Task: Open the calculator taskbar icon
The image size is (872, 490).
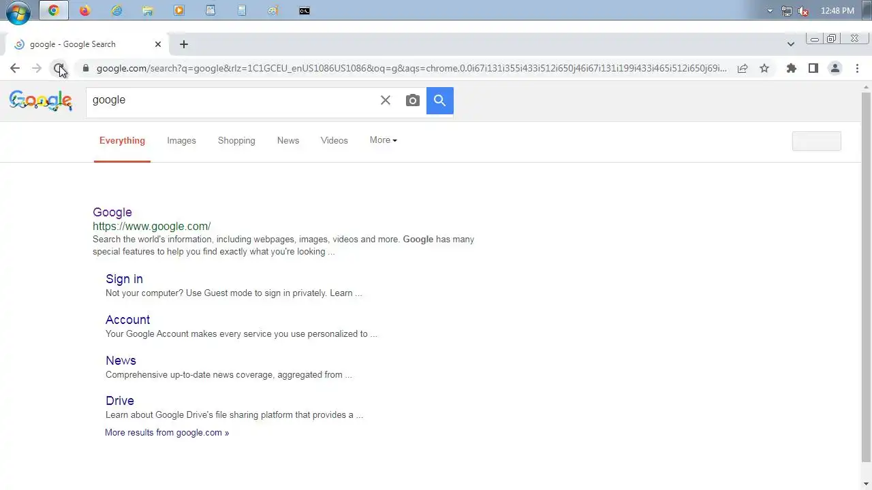Action: pyautogui.click(x=242, y=10)
